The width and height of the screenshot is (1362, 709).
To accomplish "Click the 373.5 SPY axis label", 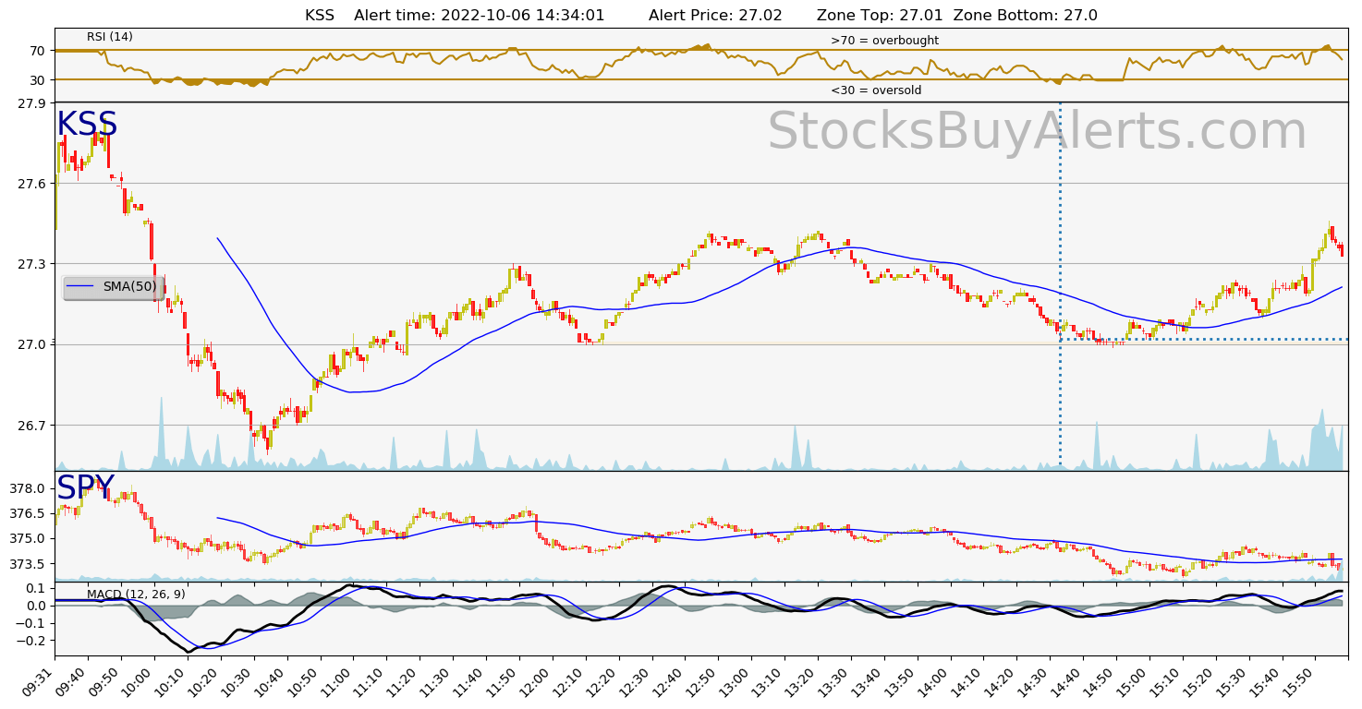I will coord(30,564).
